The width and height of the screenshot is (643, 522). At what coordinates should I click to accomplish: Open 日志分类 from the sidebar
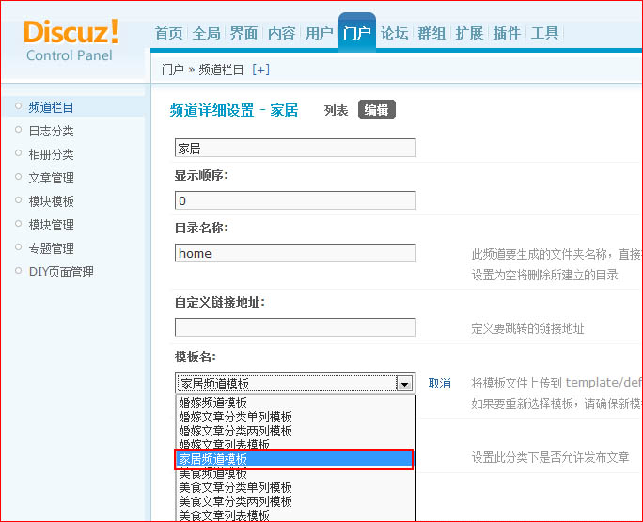click(52, 131)
